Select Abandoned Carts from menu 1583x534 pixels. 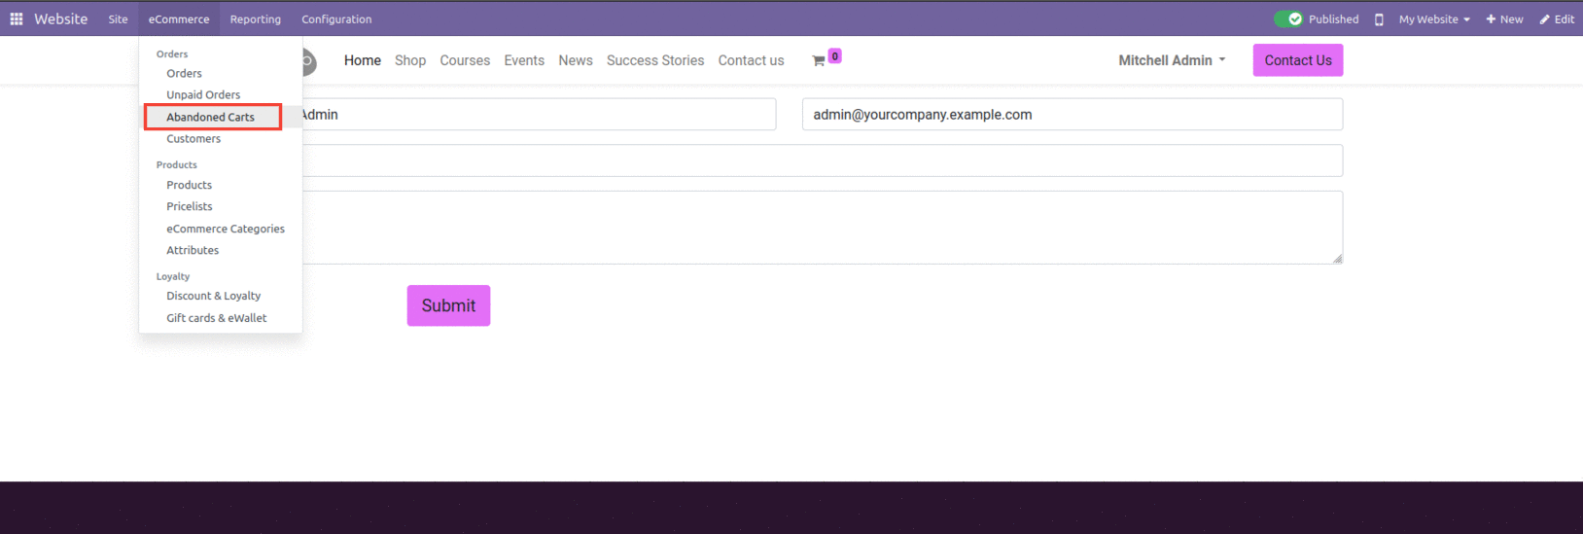(x=213, y=117)
